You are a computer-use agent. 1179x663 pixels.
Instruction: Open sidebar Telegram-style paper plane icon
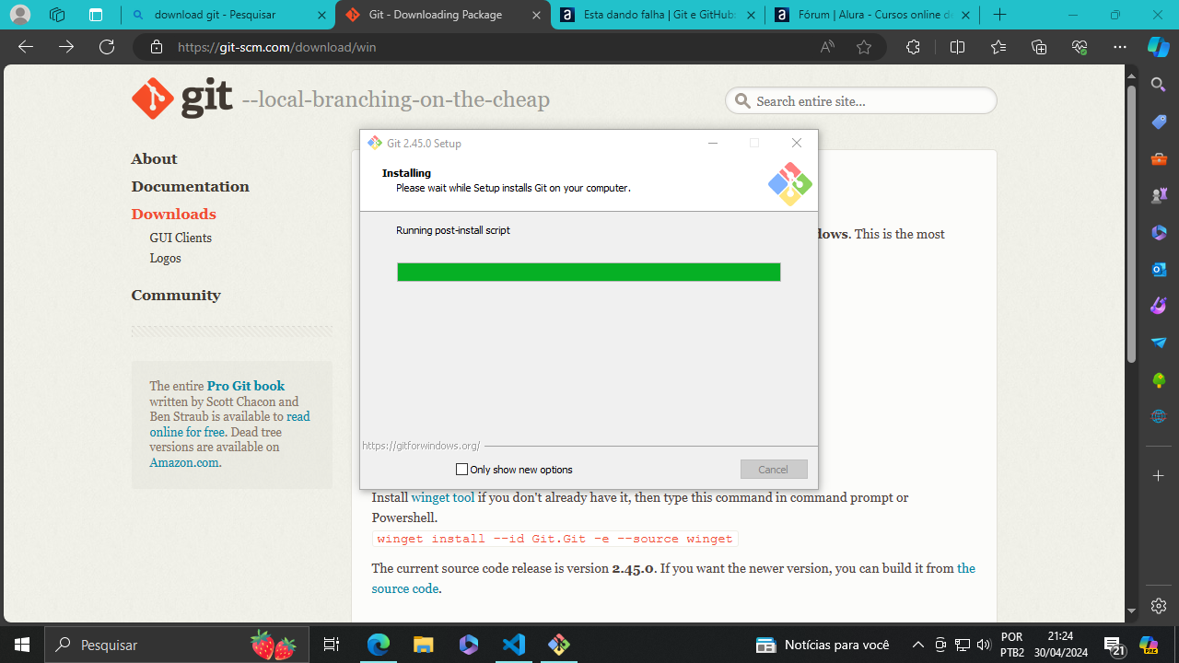pos(1159,343)
